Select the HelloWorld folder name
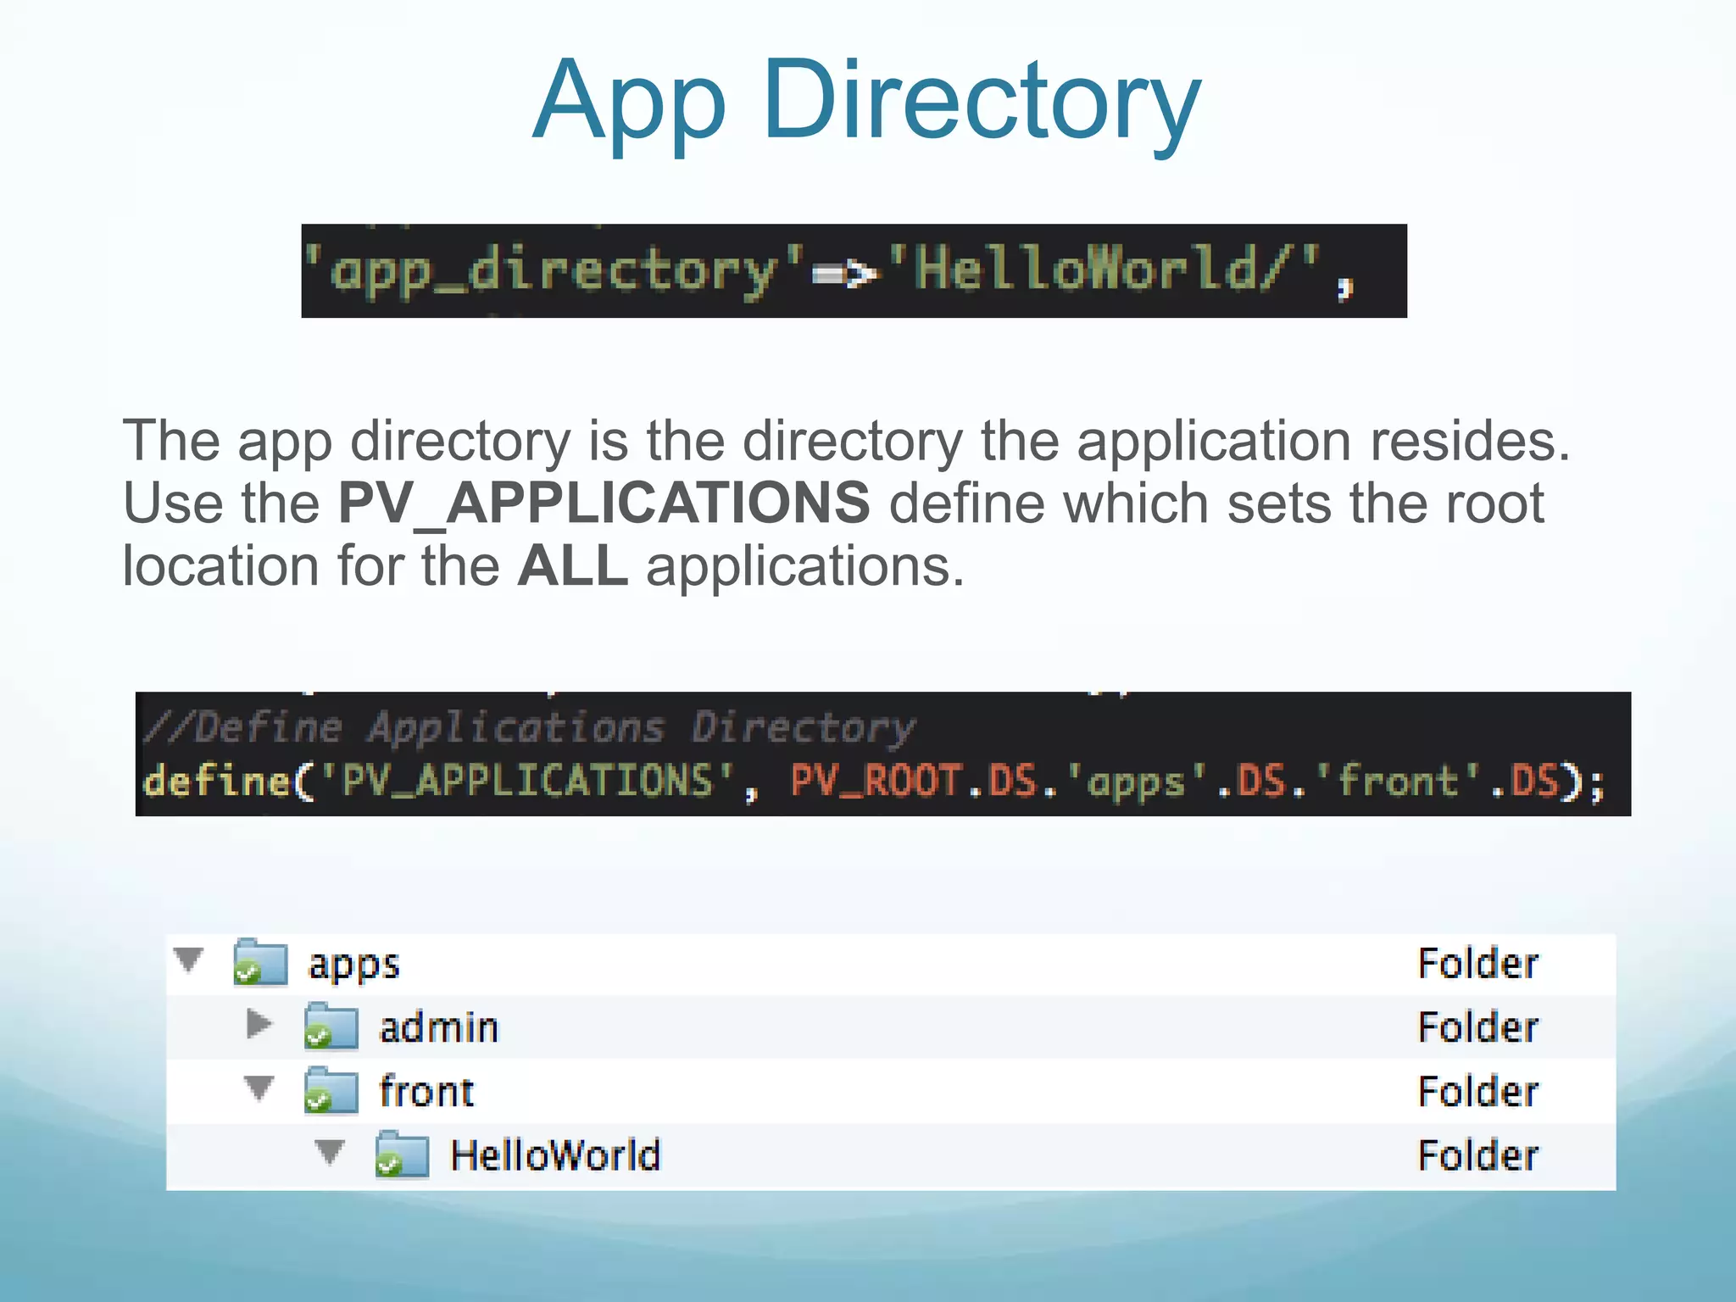 (x=555, y=1155)
